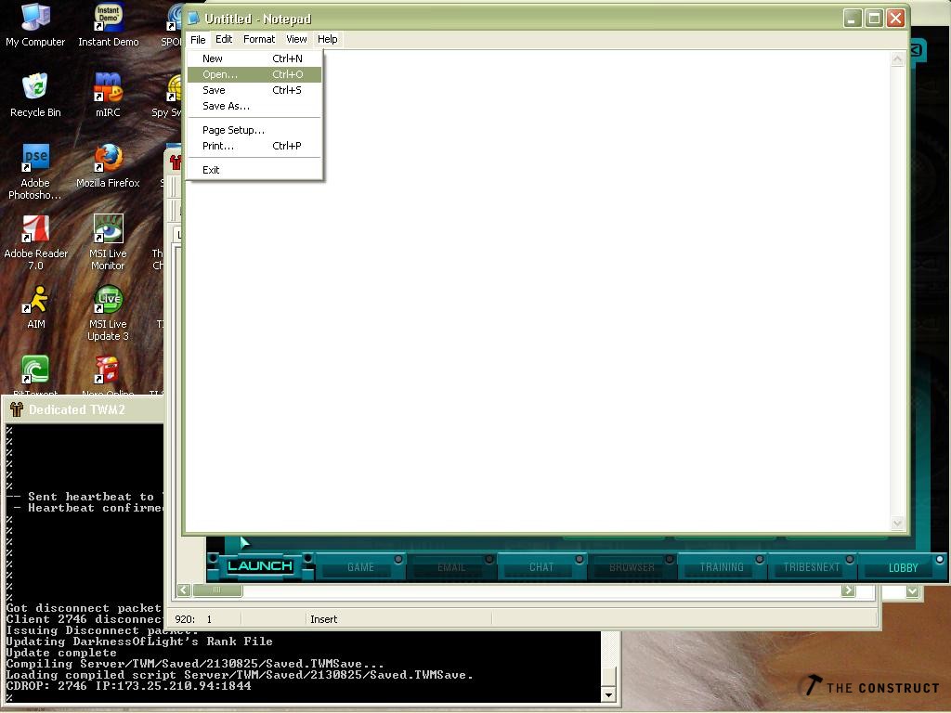This screenshot has height=713, width=951.
Task: Switch to the TRIBESNEXT tab in Tribes
Action: [812, 567]
